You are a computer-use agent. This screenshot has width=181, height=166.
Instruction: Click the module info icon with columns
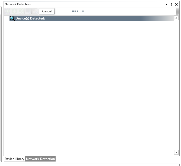point(28,11)
